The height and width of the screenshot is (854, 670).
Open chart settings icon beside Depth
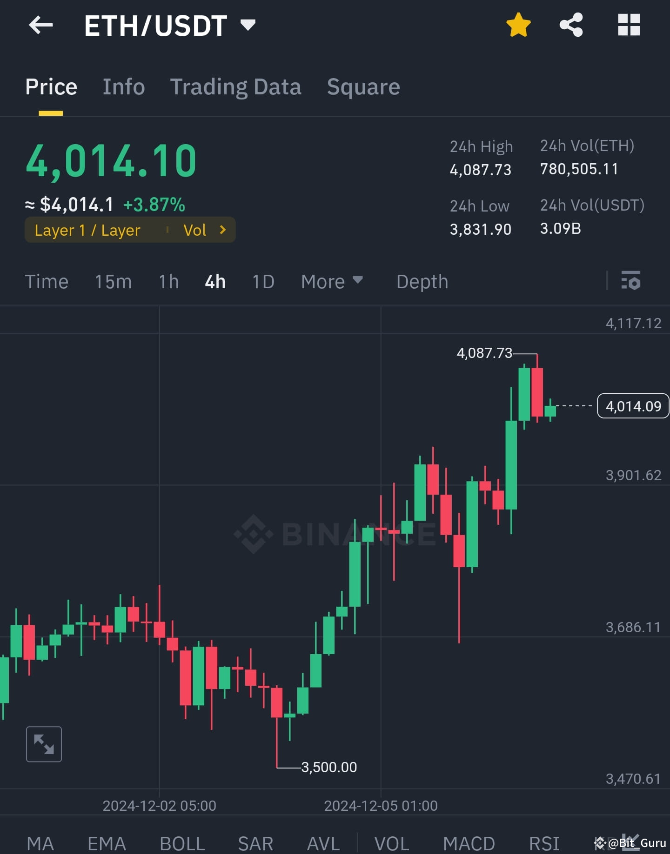click(x=631, y=281)
